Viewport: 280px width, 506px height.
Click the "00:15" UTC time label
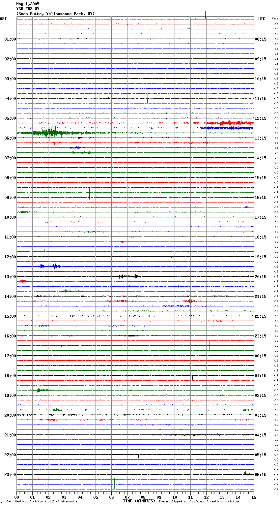click(261, 356)
